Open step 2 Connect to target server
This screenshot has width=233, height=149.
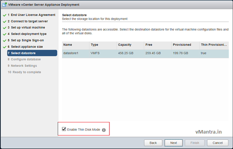click(27, 21)
